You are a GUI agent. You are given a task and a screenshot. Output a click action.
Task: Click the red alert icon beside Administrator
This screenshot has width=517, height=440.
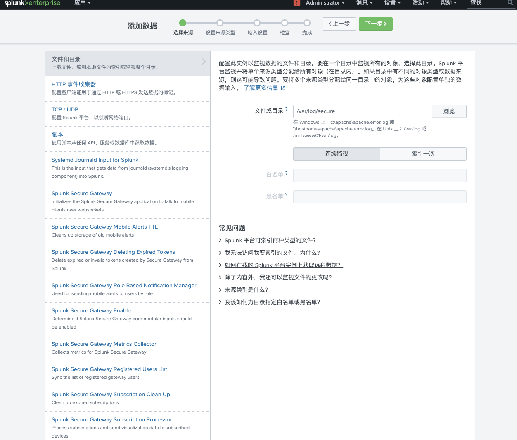(x=297, y=3)
